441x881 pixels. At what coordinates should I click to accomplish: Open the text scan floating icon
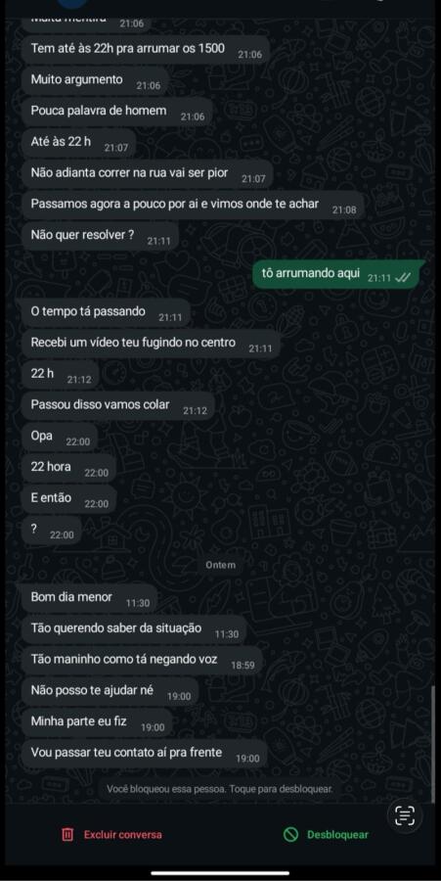click(405, 815)
